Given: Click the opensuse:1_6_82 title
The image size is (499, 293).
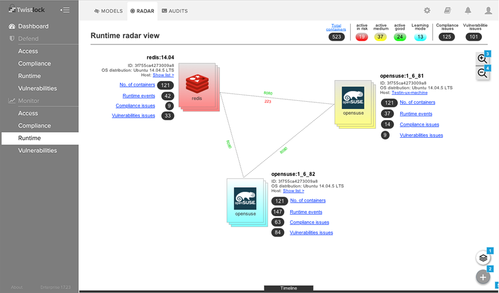Looking at the screenshot, I should coord(293,174).
